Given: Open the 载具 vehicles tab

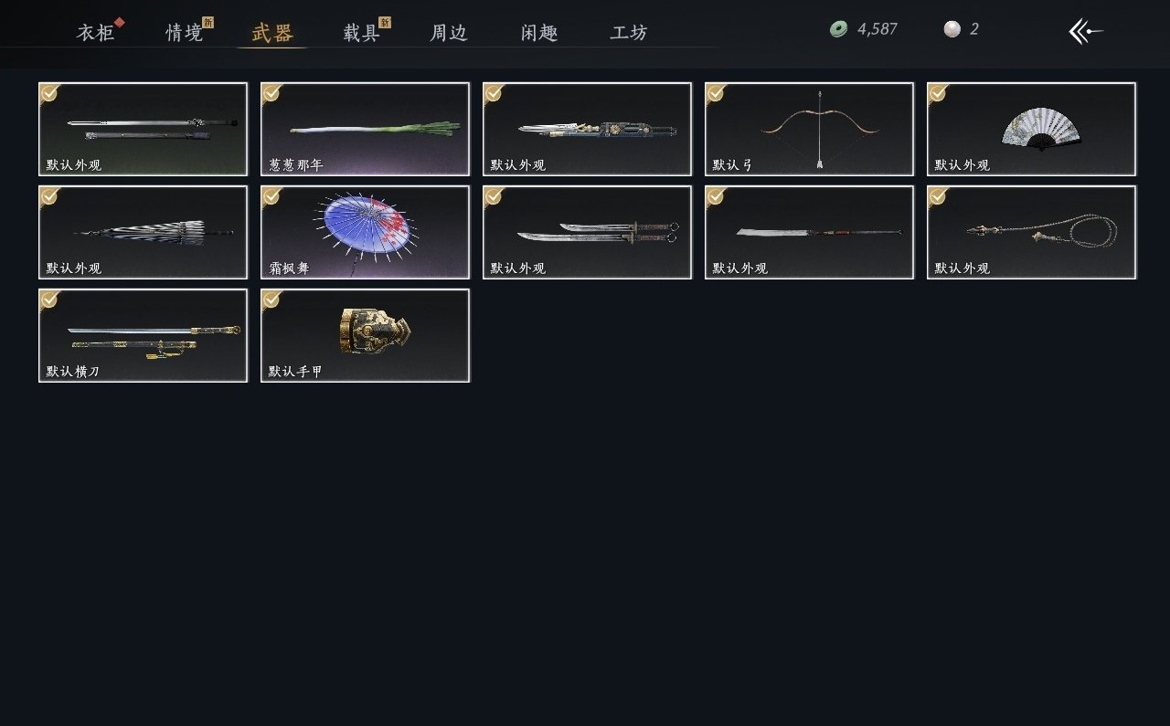Looking at the screenshot, I should coord(362,34).
